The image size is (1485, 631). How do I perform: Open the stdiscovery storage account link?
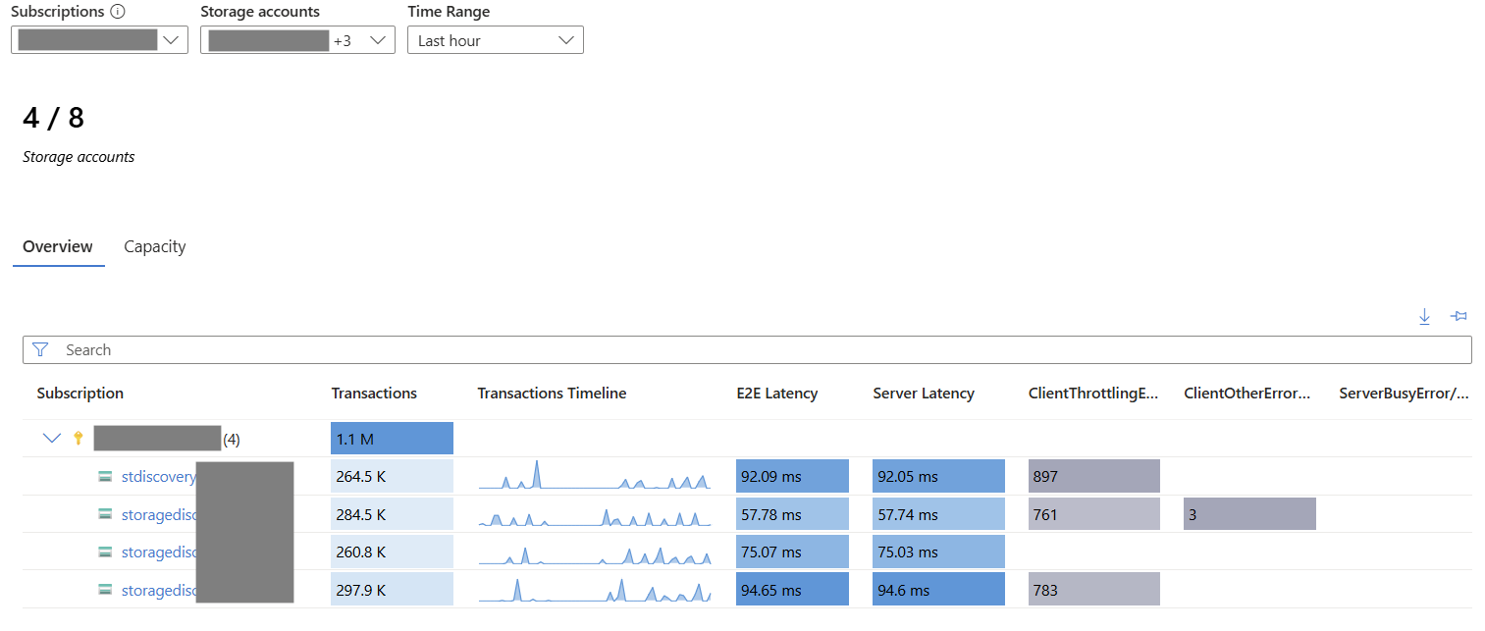coord(158,477)
